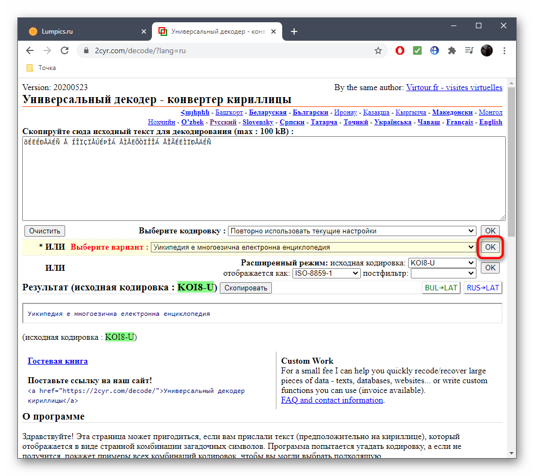Open FAQ and contact information link
The height and width of the screenshot is (476, 534).
point(332,401)
